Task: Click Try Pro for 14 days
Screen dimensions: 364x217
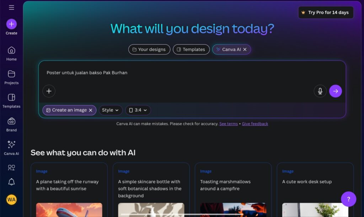Action: click(x=326, y=12)
